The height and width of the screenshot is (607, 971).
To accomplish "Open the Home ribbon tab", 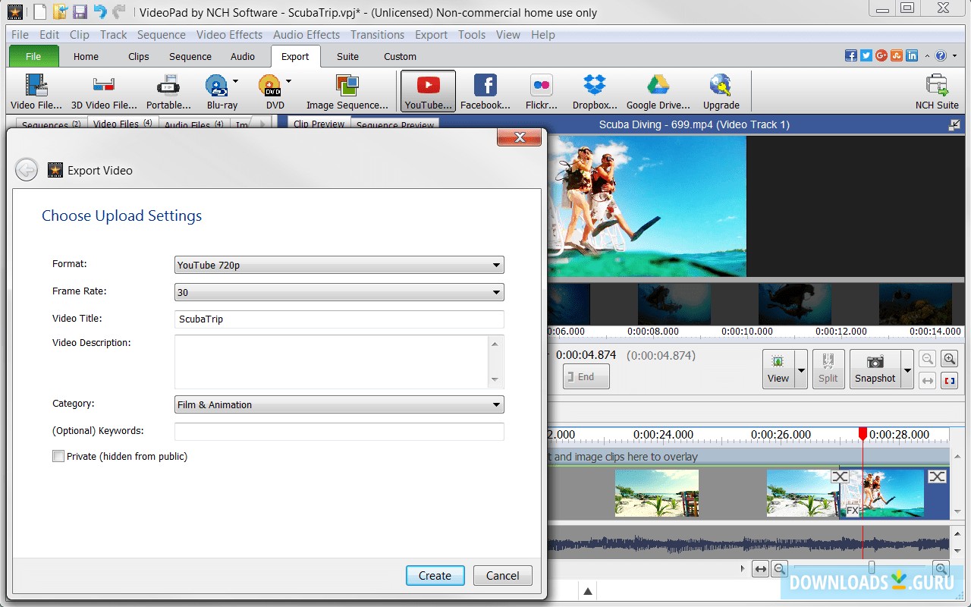I will (x=86, y=56).
